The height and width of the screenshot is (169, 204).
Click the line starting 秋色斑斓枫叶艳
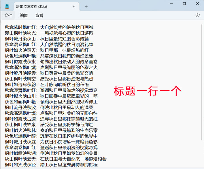tap(49, 56)
